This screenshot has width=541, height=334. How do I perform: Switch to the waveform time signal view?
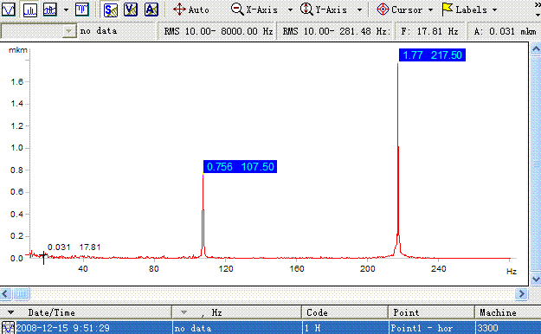[8, 10]
